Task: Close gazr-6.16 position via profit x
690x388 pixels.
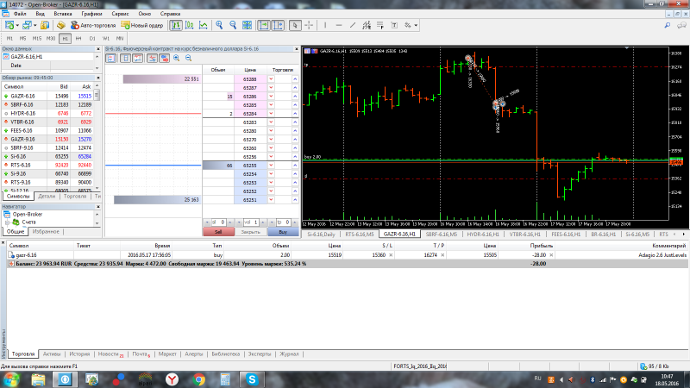Action: coord(551,255)
